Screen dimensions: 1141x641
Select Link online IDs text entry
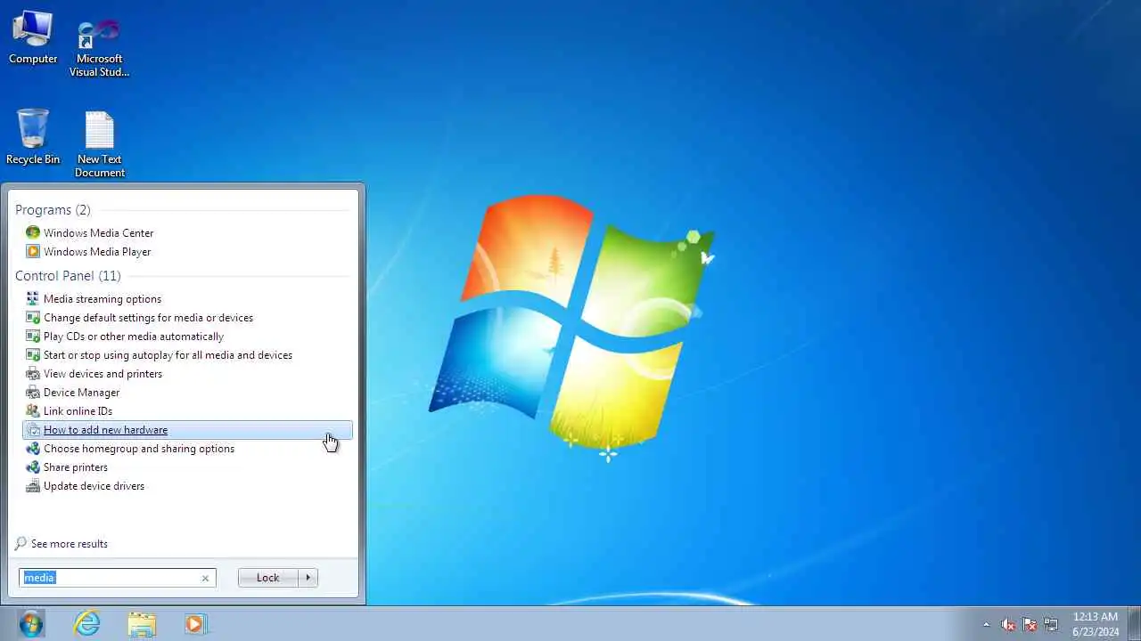78,411
